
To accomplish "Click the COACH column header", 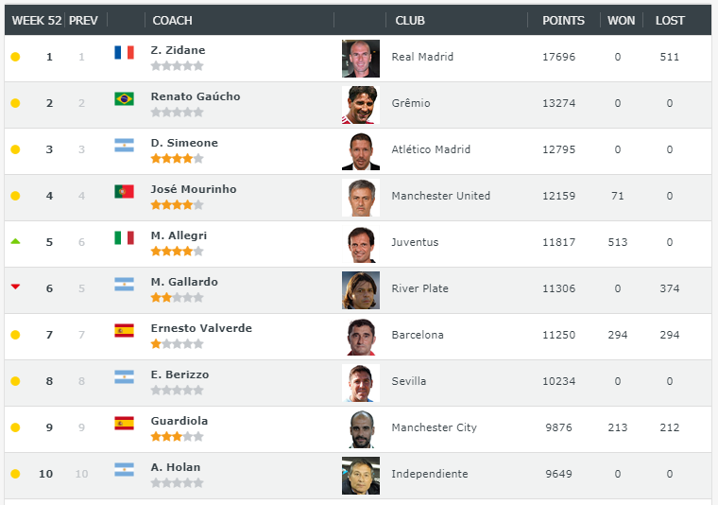I will 172,21.
